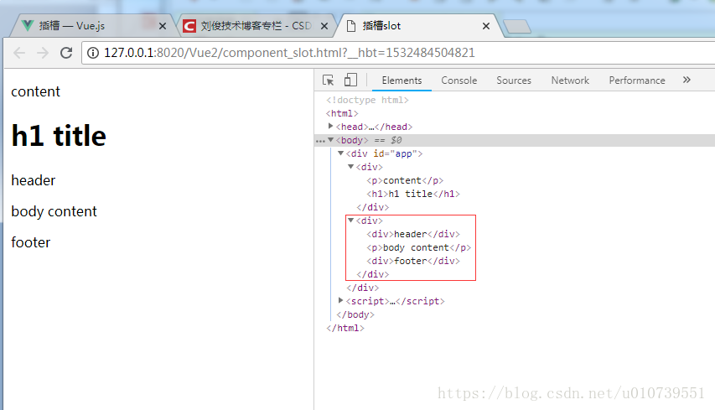Click the 'body content' text on page
Image resolution: width=715 pixels, height=410 pixels.
(x=54, y=211)
